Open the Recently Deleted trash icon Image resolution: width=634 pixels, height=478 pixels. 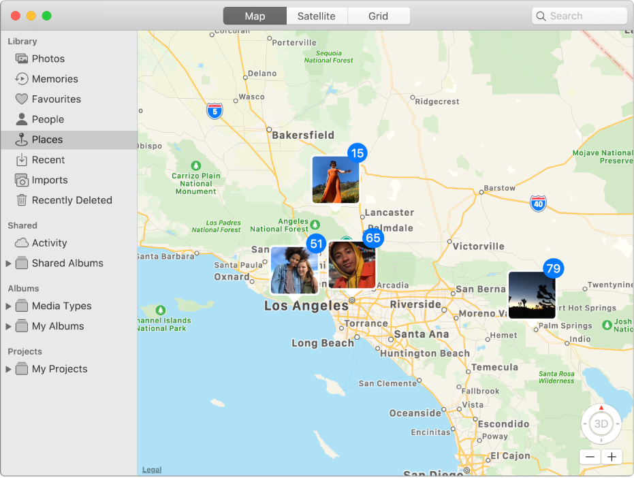pyautogui.click(x=20, y=200)
